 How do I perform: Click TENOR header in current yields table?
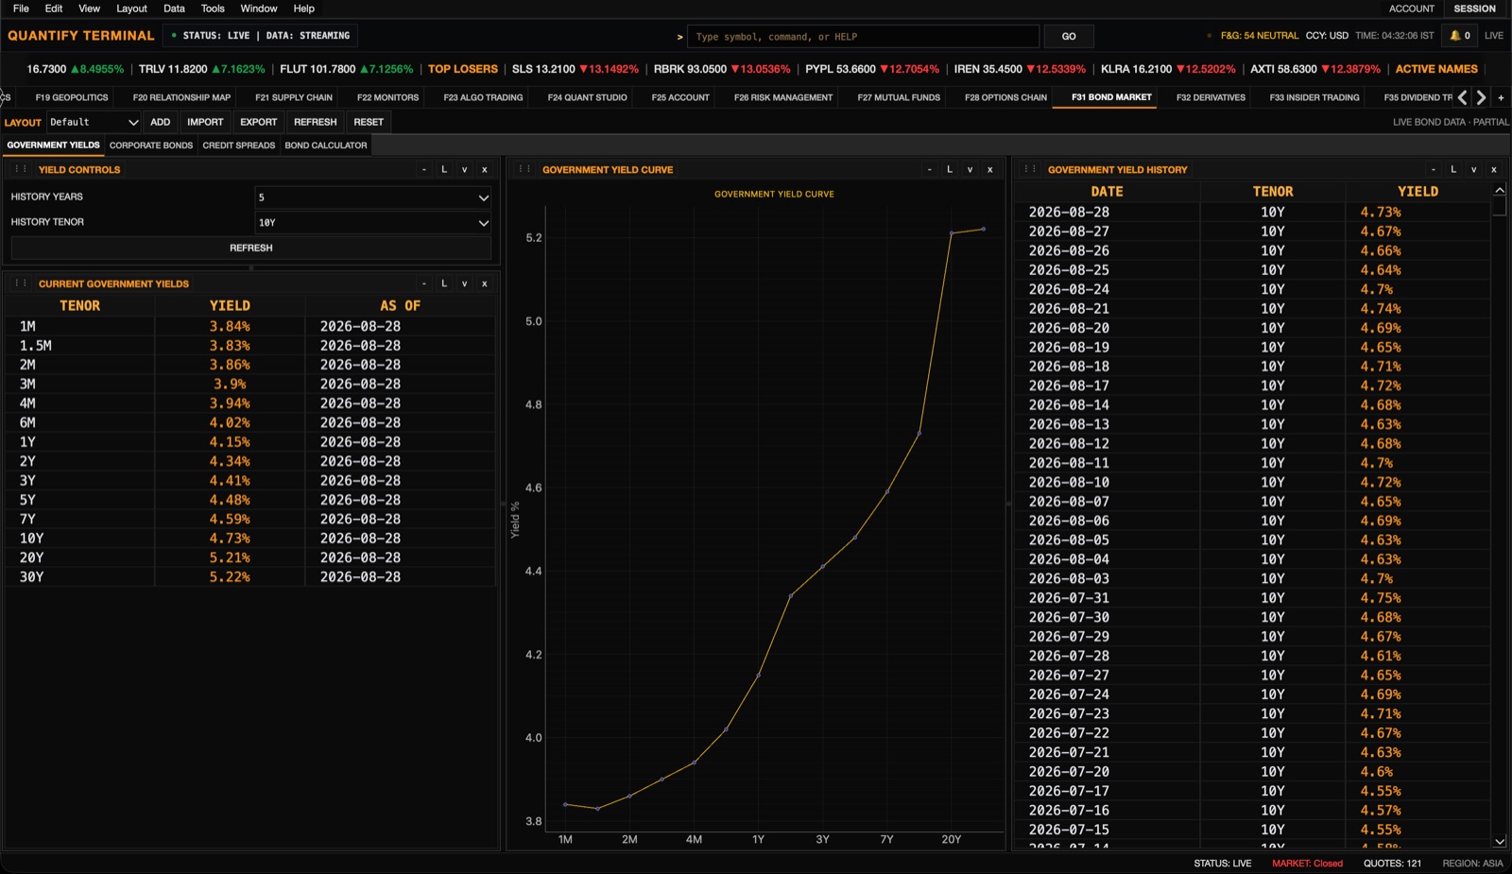(79, 306)
